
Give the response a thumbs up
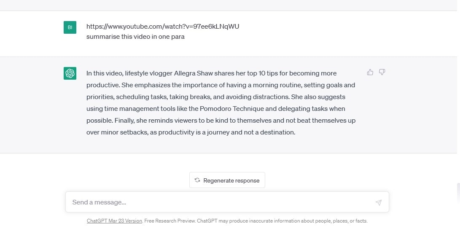point(370,72)
